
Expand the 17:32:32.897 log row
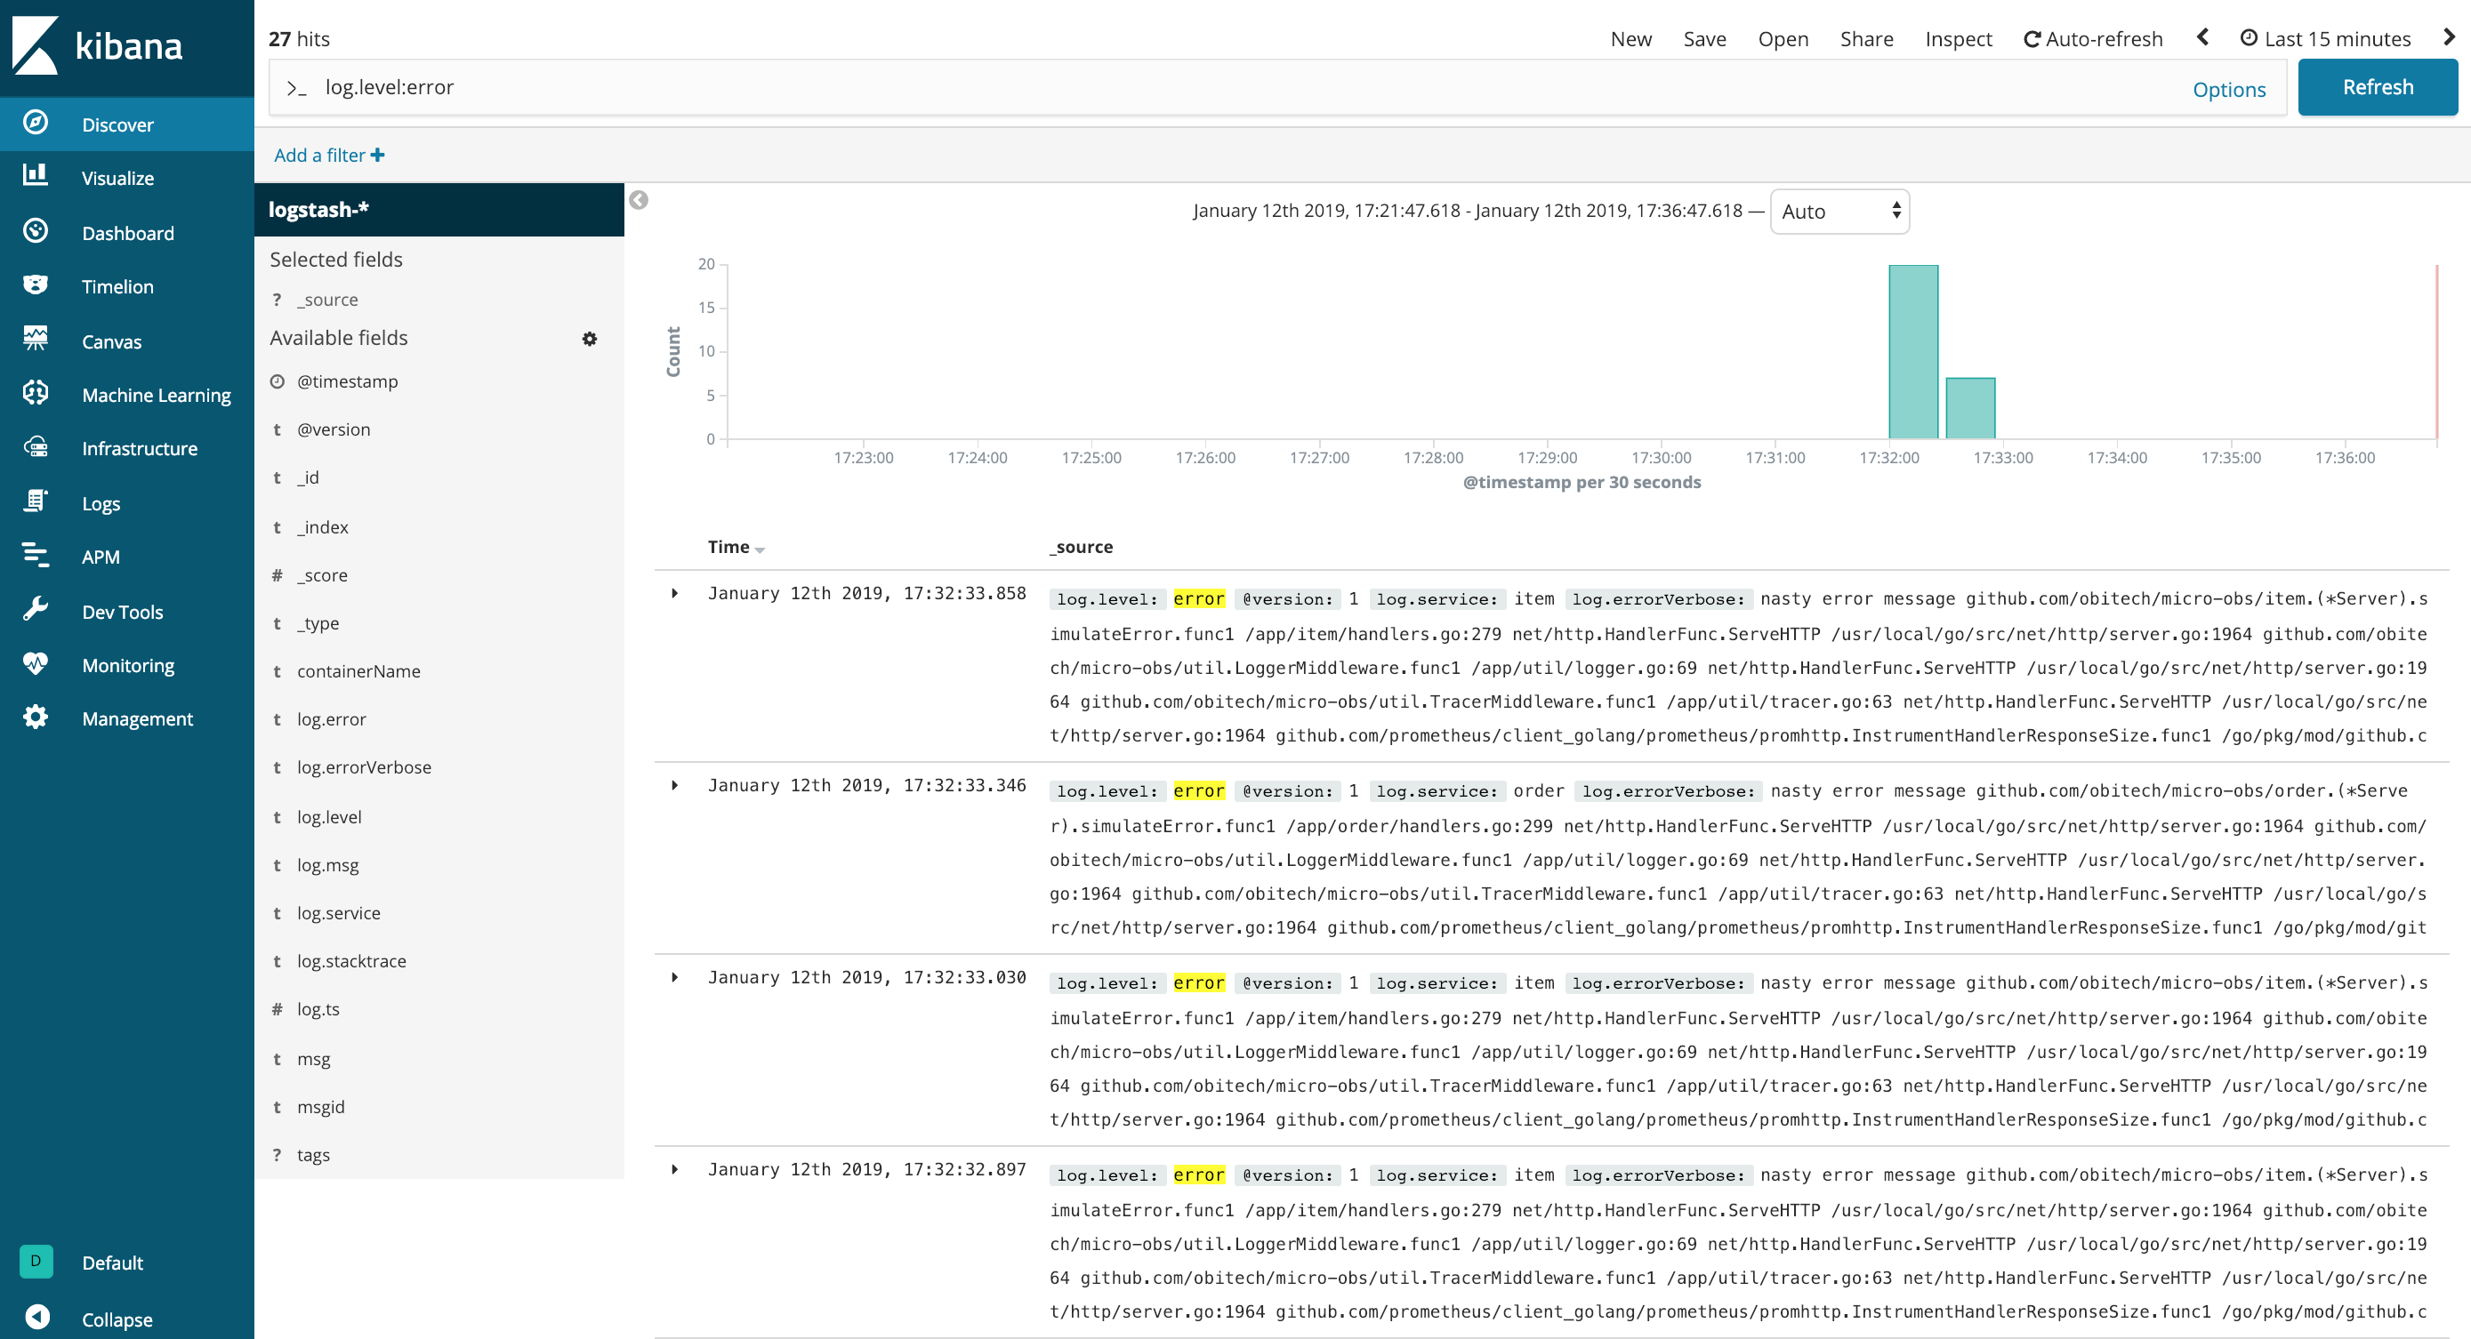point(675,1168)
